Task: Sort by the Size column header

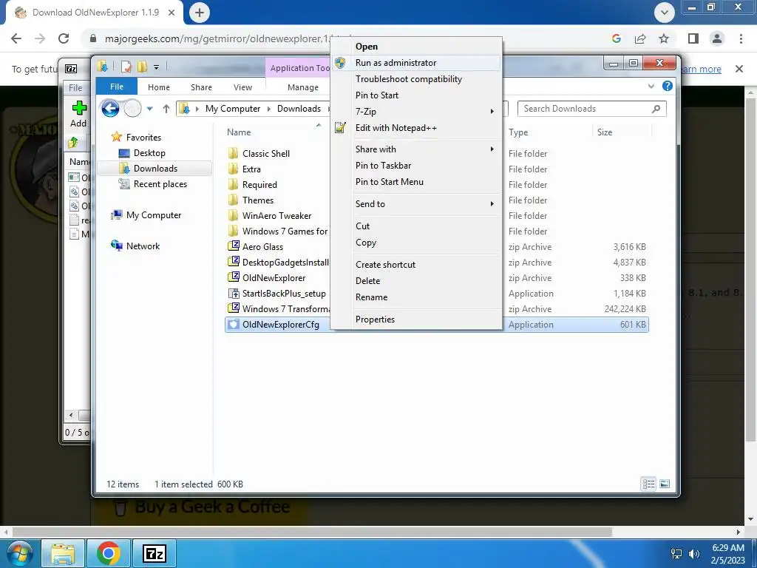Action: click(605, 132)
